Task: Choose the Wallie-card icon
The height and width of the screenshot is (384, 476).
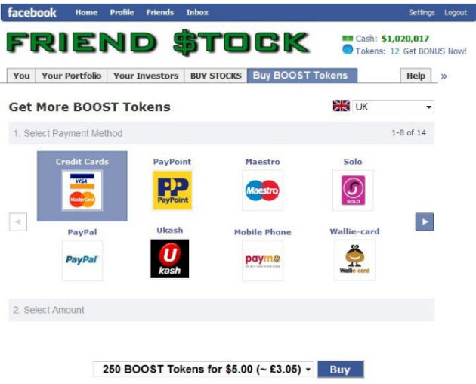Action: tap(354, 259)
